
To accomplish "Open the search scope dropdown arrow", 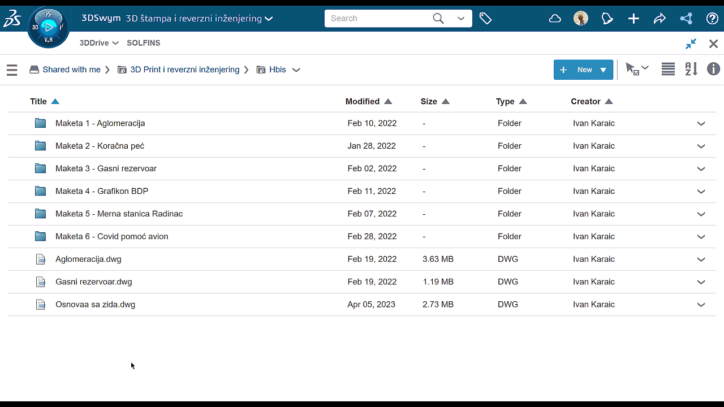I will tap(461, 19).
